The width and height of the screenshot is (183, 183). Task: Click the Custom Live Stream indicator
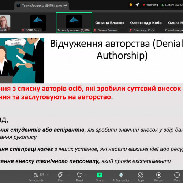(172, 5)
